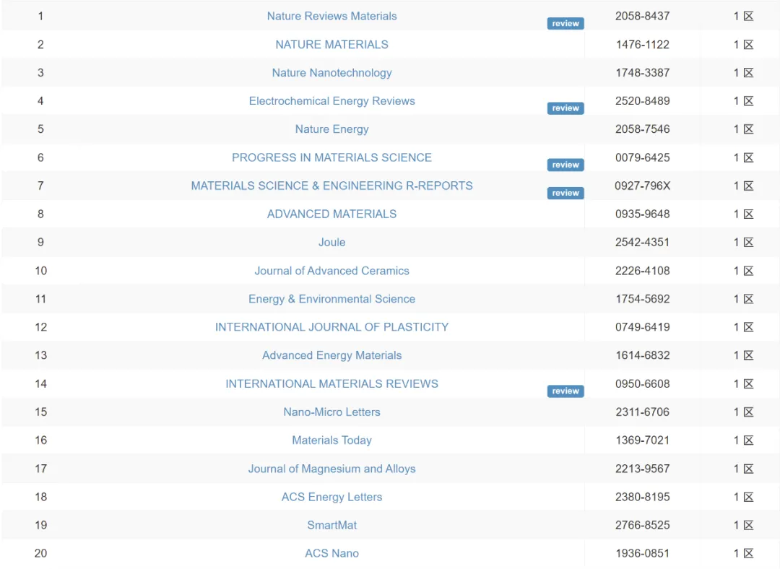The height and width of the screenshot is (569, 780).
Task: Open the Nature Reviews Materials journal link
Action: pyautogui.click(x=331, y=16)
